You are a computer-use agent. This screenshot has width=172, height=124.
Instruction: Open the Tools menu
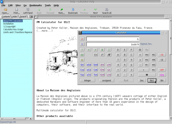tap(48, 5)
